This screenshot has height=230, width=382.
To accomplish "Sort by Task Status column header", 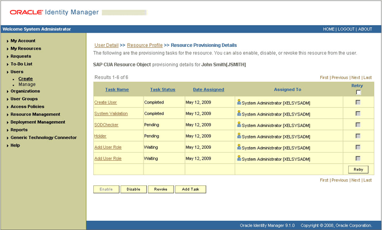I will 163,89.
